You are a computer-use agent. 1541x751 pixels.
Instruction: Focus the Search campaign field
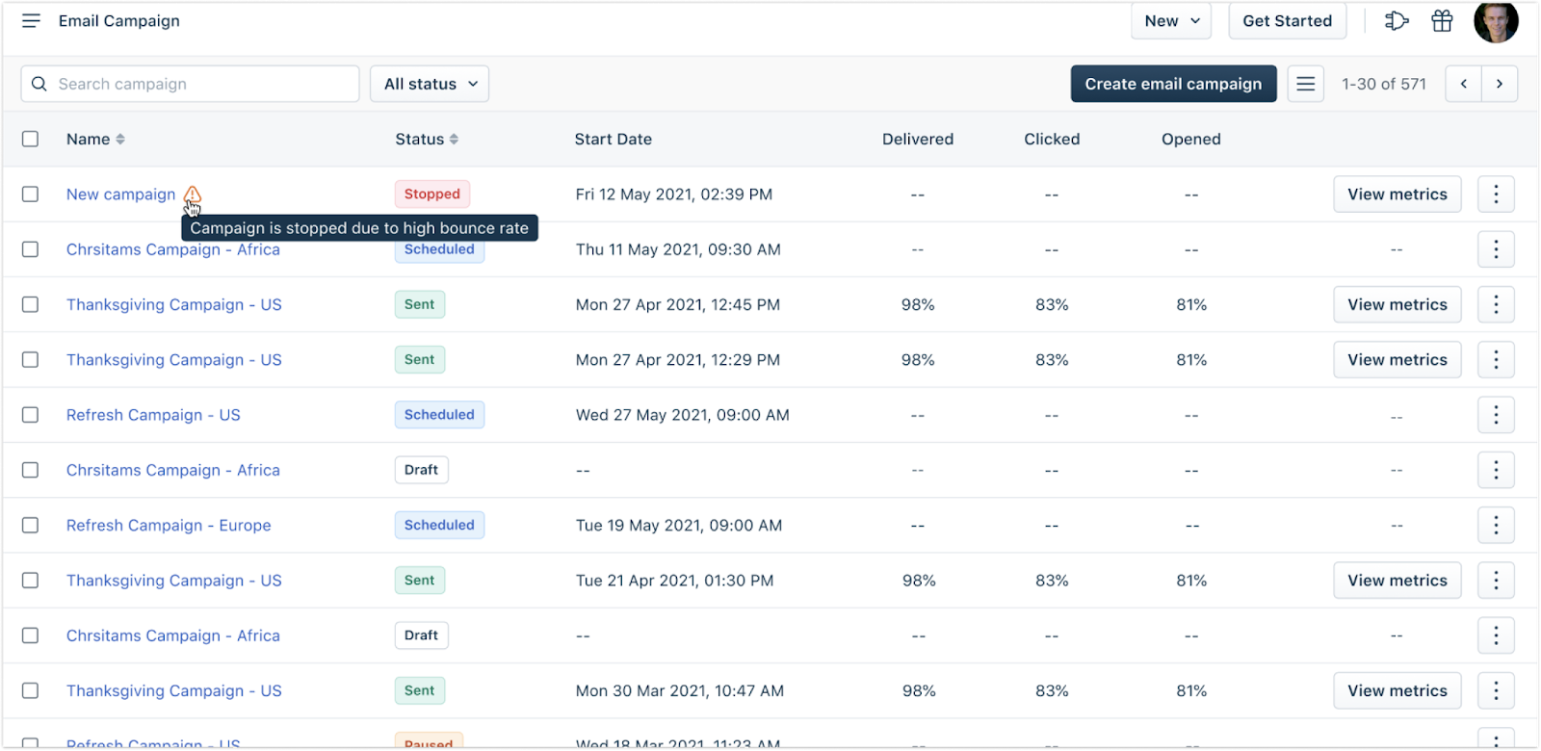(x=190, y=84)
